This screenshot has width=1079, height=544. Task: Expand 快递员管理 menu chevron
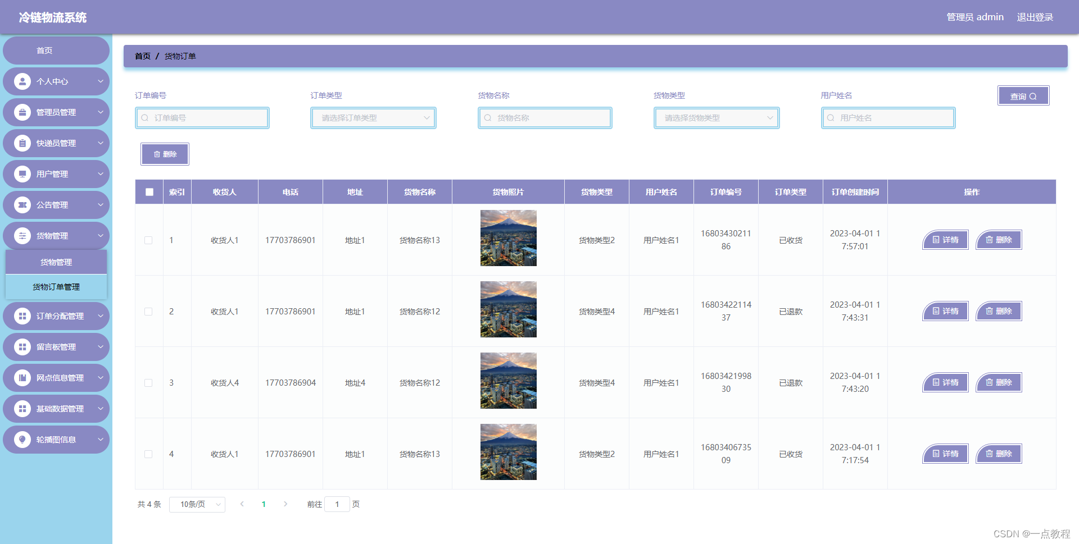click(x=101, y=143)
